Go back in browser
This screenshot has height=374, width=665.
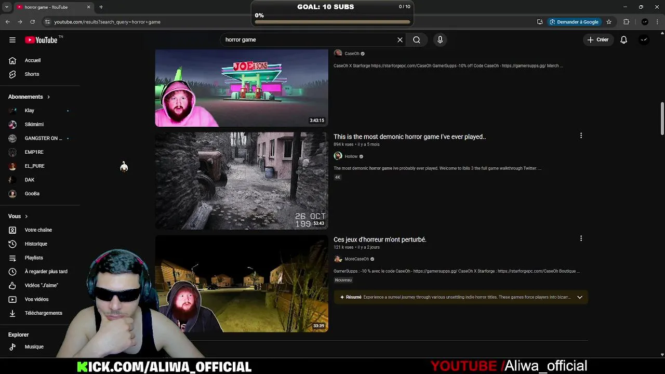point(8,22)
